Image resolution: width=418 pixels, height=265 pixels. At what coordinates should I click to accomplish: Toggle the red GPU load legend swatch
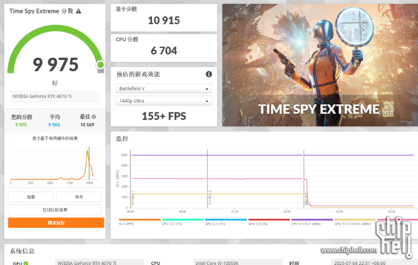(269, 220)
